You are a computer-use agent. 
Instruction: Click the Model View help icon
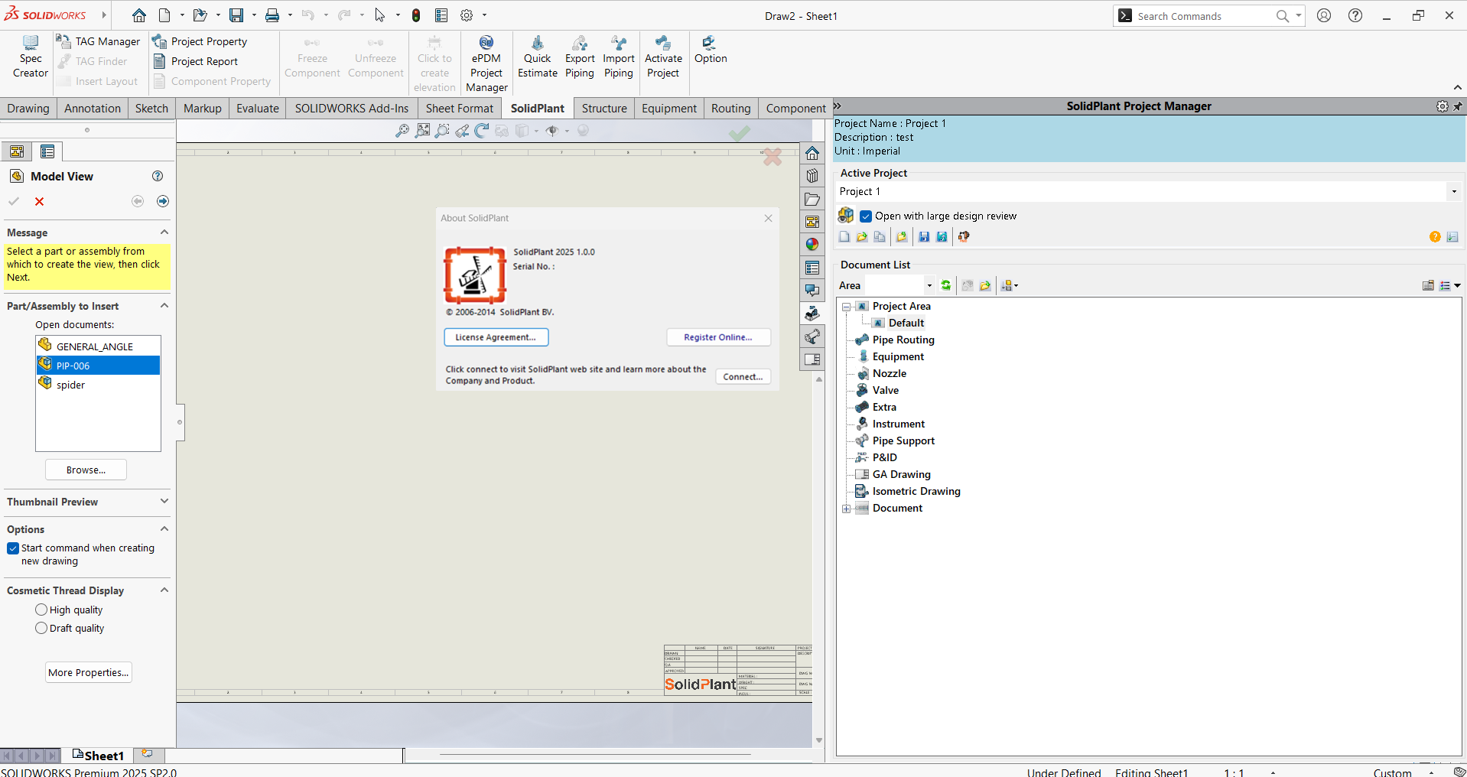(x=158, y=176)
